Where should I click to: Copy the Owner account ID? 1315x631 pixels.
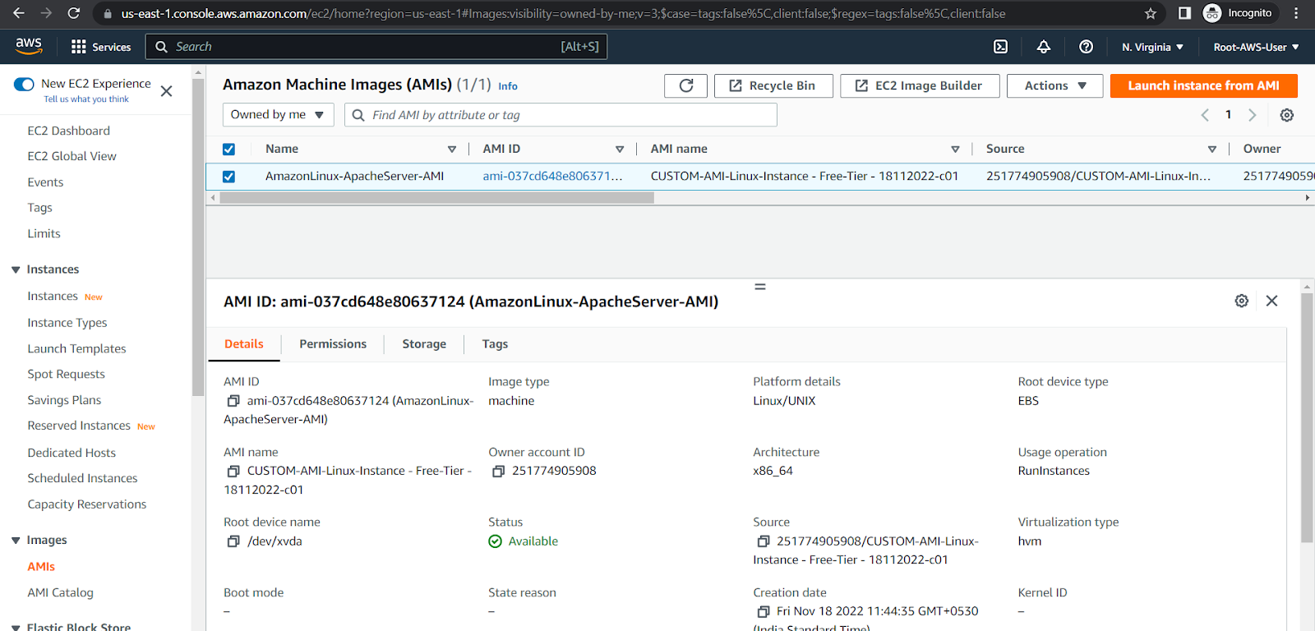pyautogui.click(x=498, y=471)
